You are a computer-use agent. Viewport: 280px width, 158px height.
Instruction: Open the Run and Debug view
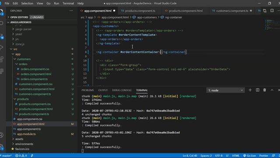click(1, 47)
